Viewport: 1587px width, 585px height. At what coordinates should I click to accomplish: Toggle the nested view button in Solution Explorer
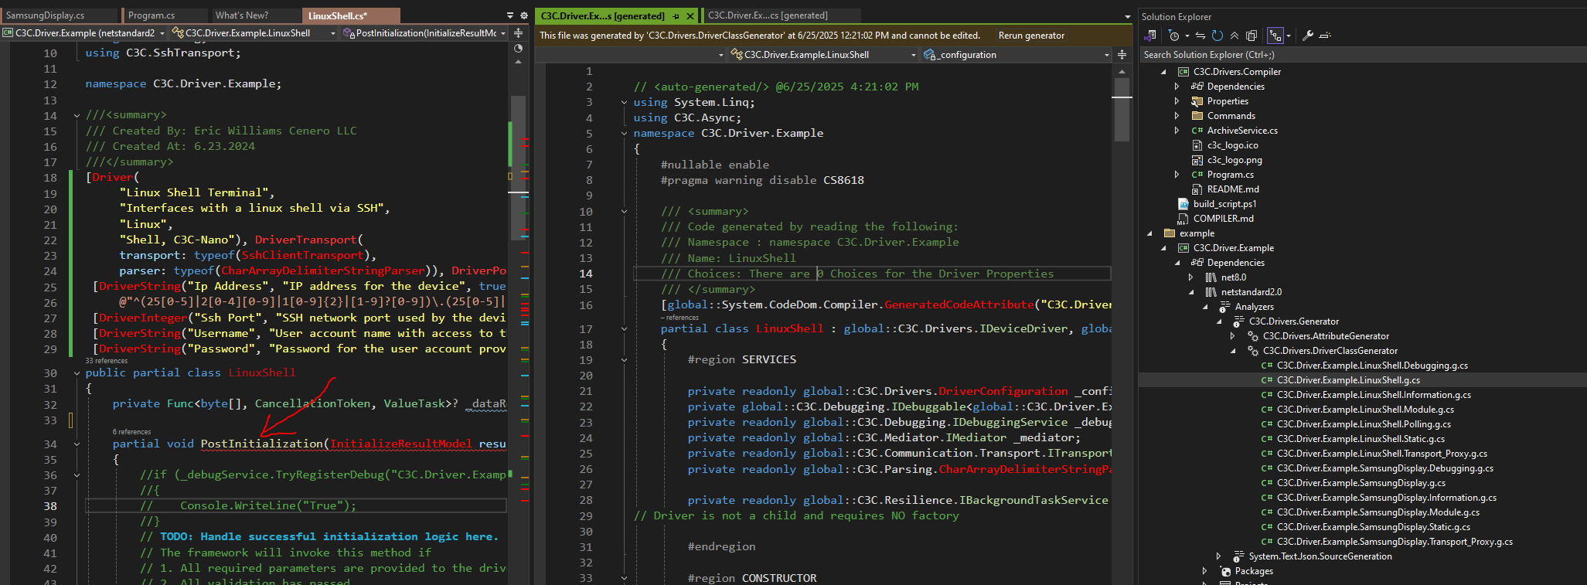pyautogui.click(x=1275, y=36)
